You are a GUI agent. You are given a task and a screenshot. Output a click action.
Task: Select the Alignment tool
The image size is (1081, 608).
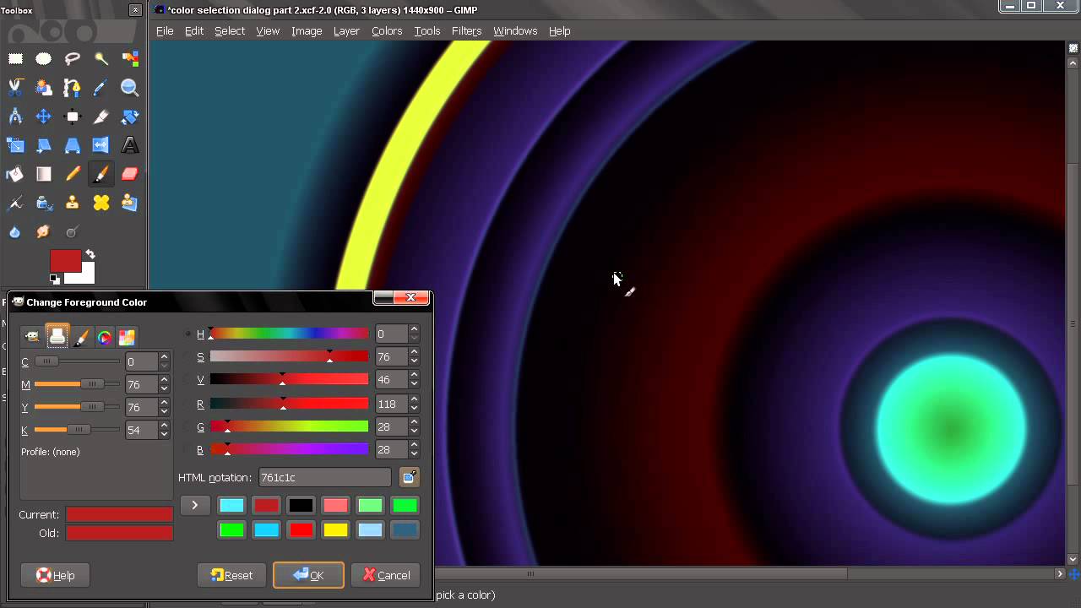pos(73,117)
